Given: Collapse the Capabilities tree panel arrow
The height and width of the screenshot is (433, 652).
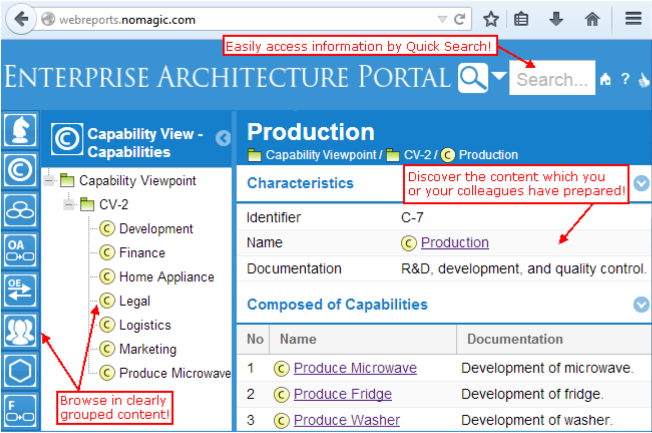Looking at the screenshot, I should (x=223, y=138).
